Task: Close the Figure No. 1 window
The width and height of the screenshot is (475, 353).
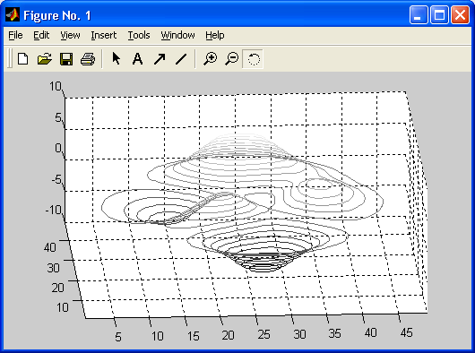Action: click(x=460, y=14)
